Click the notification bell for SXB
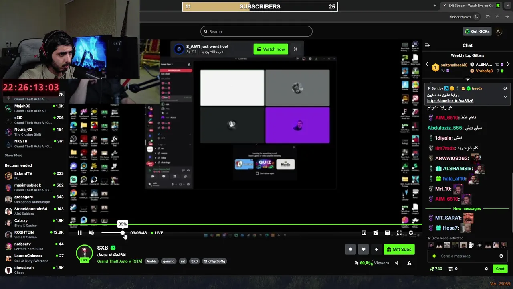Screen dimensions: 513x289 (x=350, y=249)
